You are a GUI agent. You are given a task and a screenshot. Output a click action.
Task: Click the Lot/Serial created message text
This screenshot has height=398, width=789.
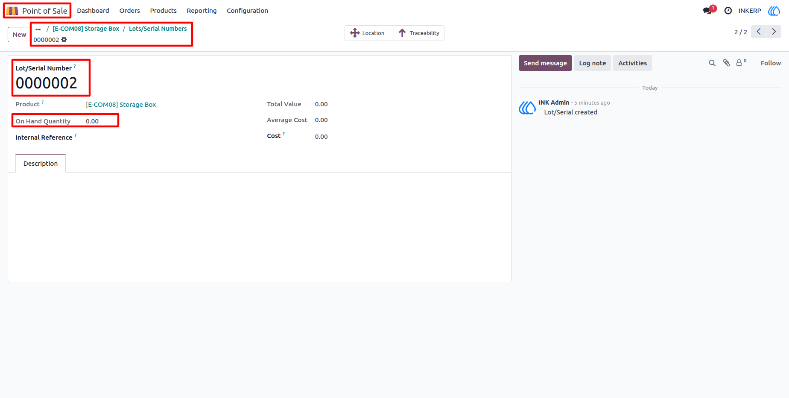[570, 112]
